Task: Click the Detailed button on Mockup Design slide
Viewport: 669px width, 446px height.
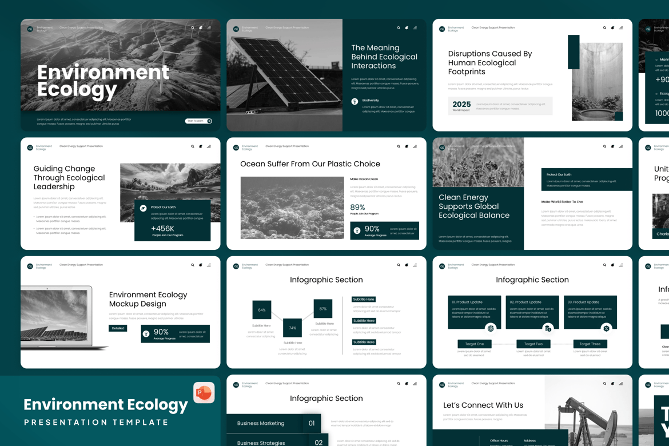Action: pos(118,328)
